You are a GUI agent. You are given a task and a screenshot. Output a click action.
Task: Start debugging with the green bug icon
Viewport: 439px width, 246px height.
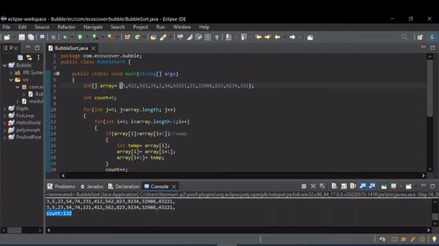[x=65, y=38]
